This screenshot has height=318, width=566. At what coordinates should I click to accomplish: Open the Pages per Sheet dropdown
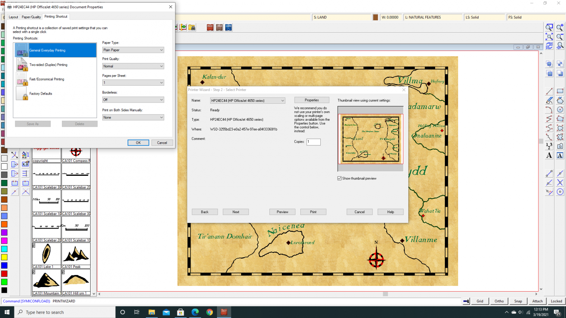click(133, 83)
